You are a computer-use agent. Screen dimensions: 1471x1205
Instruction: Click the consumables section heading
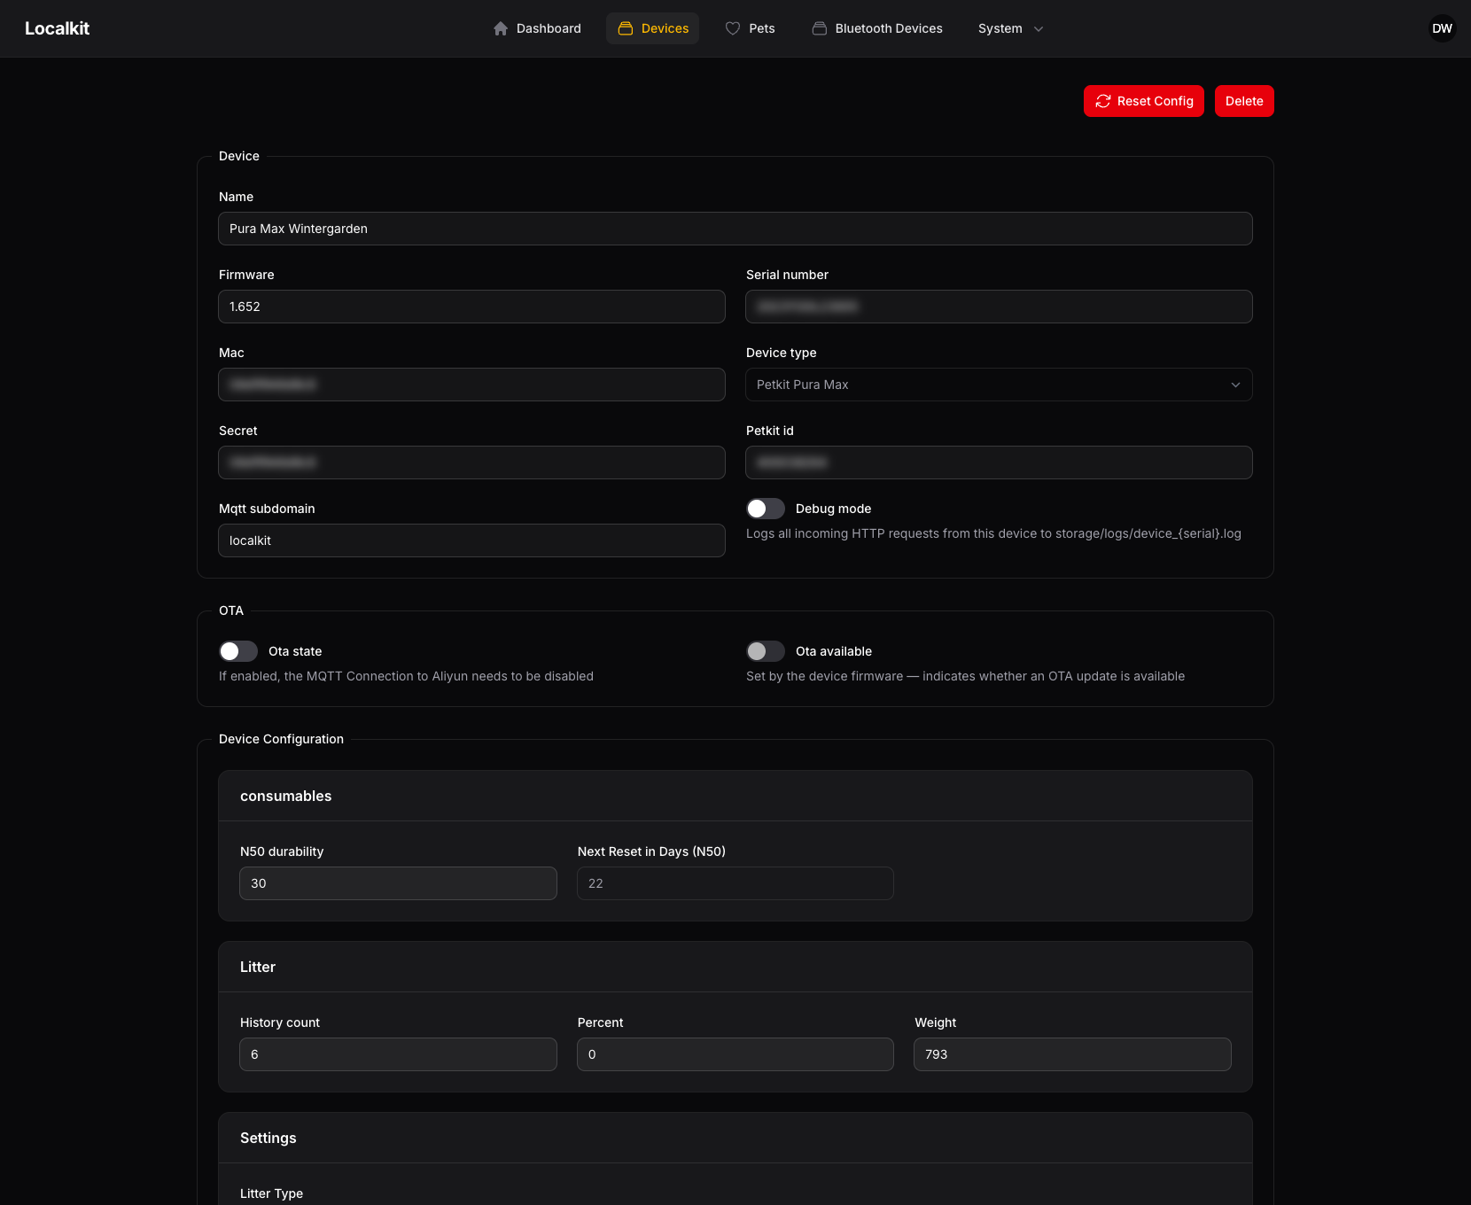point(285,796)
